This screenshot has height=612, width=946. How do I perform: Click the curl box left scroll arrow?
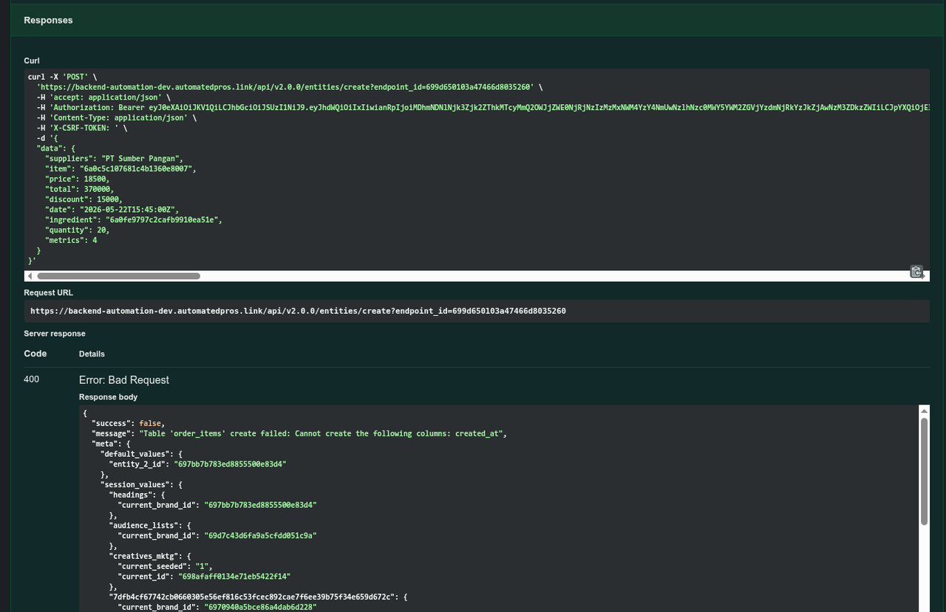30,276
